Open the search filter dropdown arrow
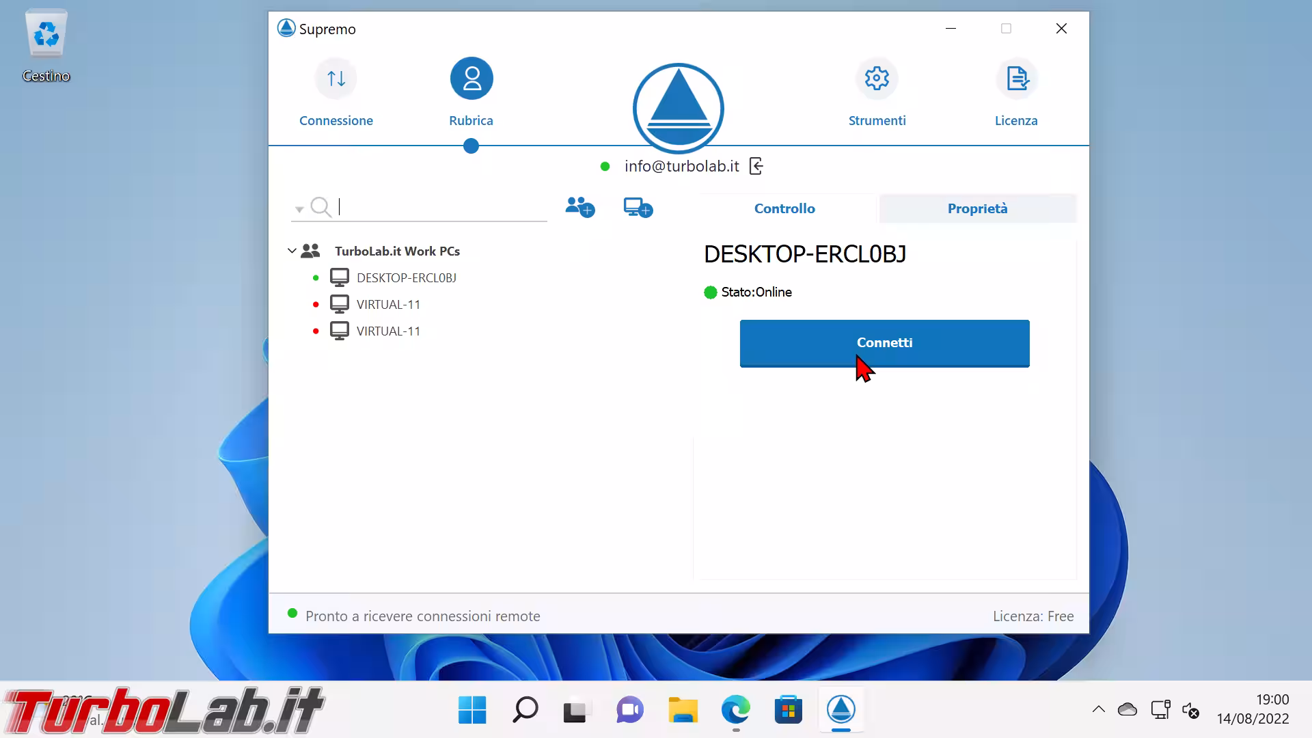The height and width of the screenshot is (738, 1312). pyautogui.click(x=299, y=209)
